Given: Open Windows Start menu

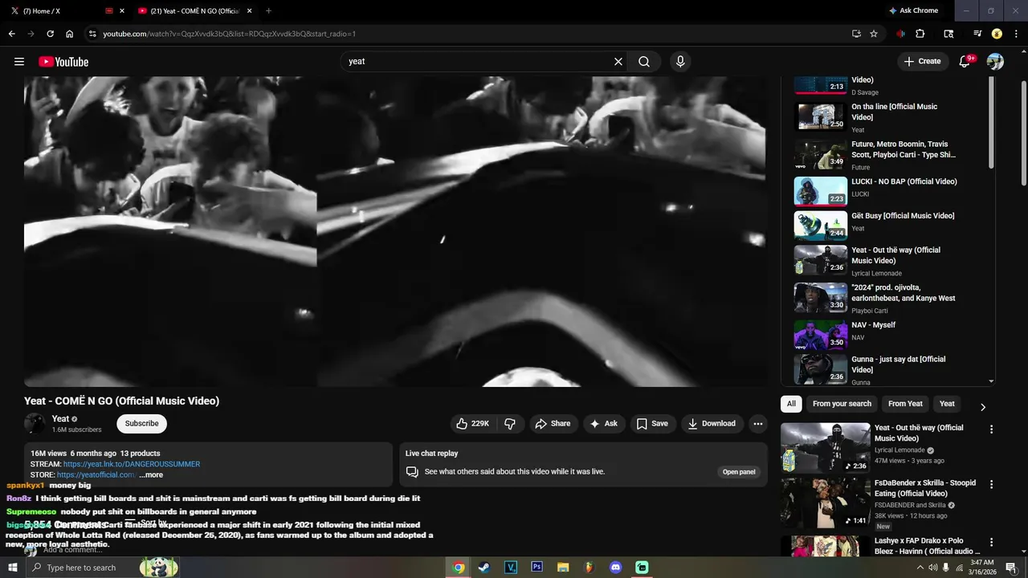Looking at the screenshot, I should click(13, 568).
